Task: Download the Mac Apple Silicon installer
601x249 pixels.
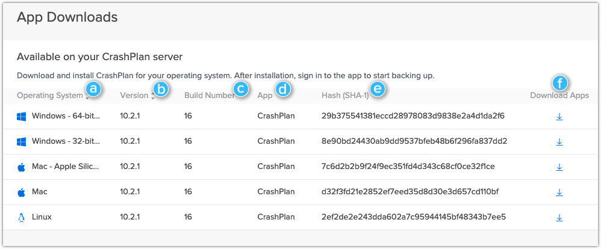Action: point(559,167)
